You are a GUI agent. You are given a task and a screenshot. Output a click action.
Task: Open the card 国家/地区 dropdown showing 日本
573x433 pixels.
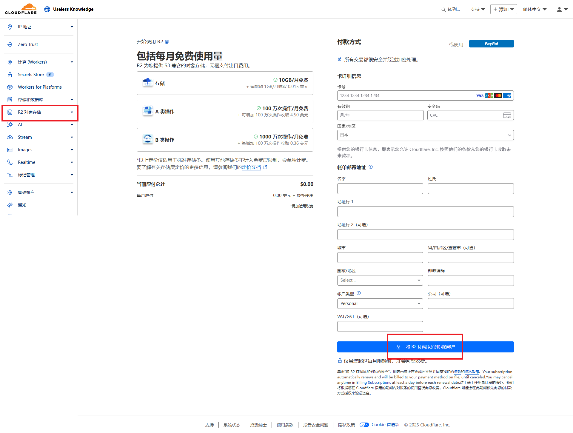[x=425, y=135]
